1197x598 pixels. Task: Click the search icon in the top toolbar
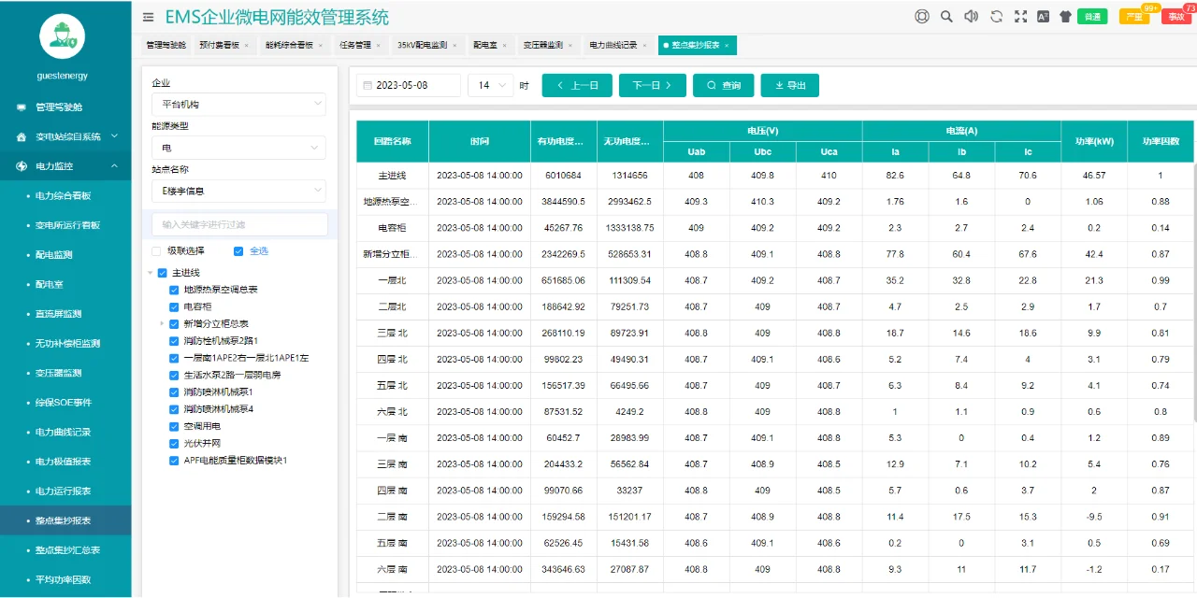(945, 16)
